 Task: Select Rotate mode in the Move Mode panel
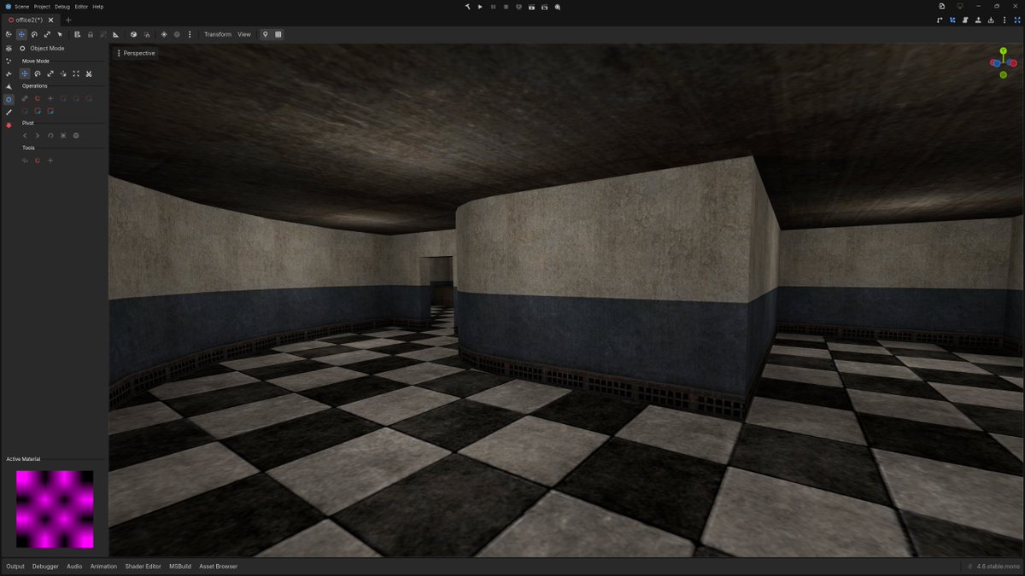(x=38, y=74)
